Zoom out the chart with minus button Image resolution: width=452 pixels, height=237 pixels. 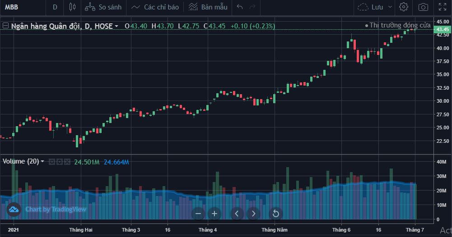click(x=198, y=214)
